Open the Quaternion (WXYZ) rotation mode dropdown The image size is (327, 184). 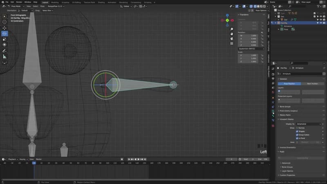[x=251, y=49]
